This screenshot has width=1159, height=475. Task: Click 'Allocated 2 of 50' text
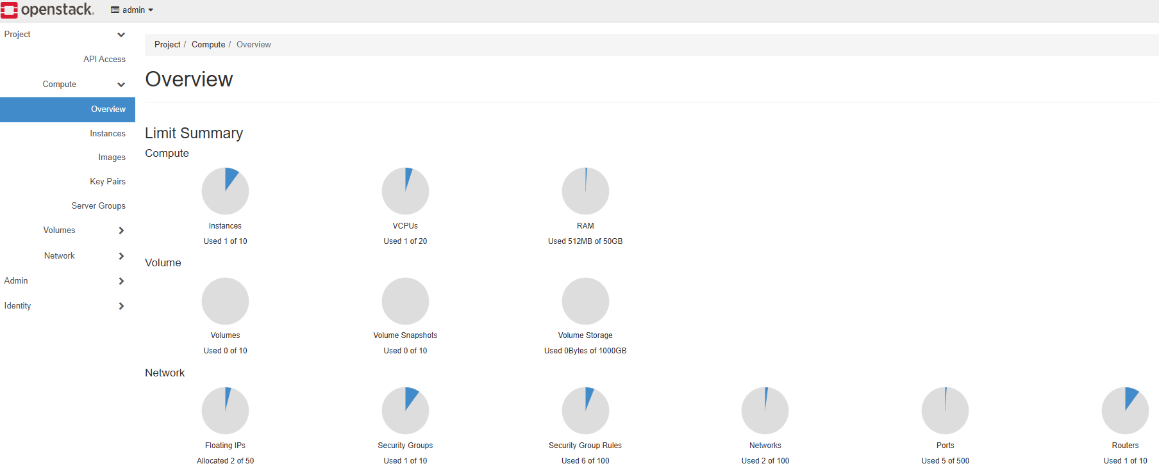(225, 461)
